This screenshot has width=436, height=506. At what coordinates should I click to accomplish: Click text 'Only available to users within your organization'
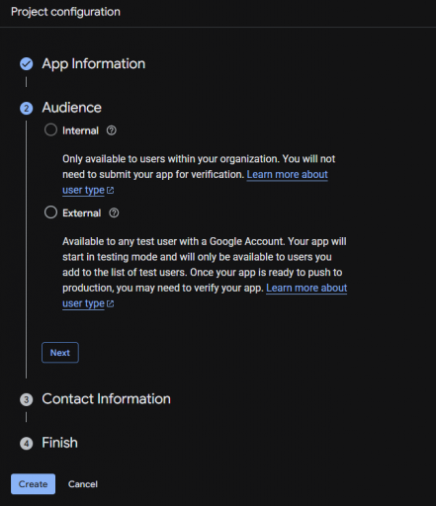171,159
